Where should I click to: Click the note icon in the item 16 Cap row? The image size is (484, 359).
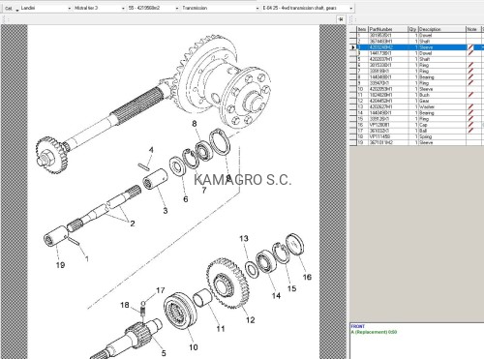point(470,125)
